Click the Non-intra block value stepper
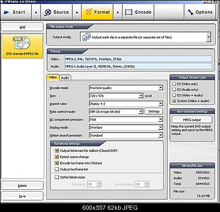The width and height of the screenshot is (220, 212). [x=147, y=184]
